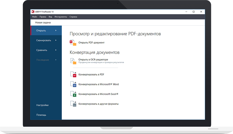Image resolution: width=233 pixels, height=134 pixels.
Task: Expand the arrow next to Последние
Action: click(56, 60)
